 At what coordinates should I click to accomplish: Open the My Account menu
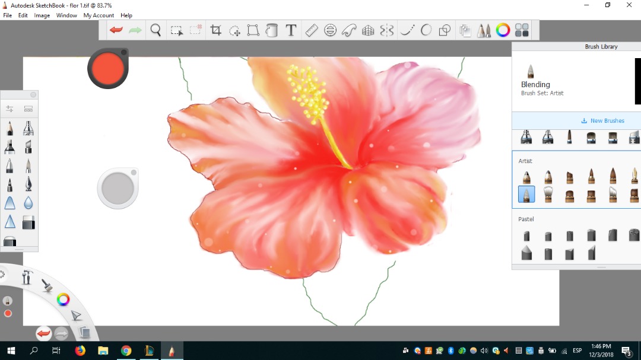pos(99,15)
